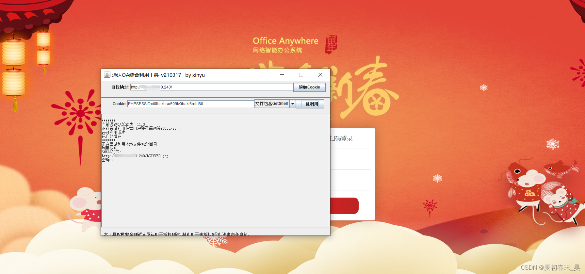
Task: Click the 目标地址 label
Action: 120,87
